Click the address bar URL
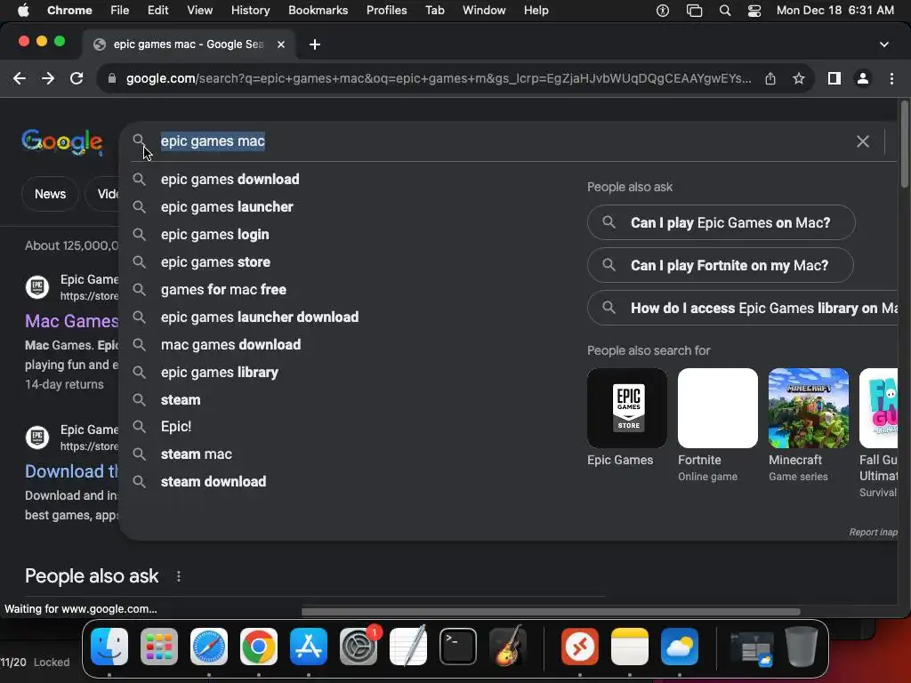The image size is (911, 683). (439, 78)
